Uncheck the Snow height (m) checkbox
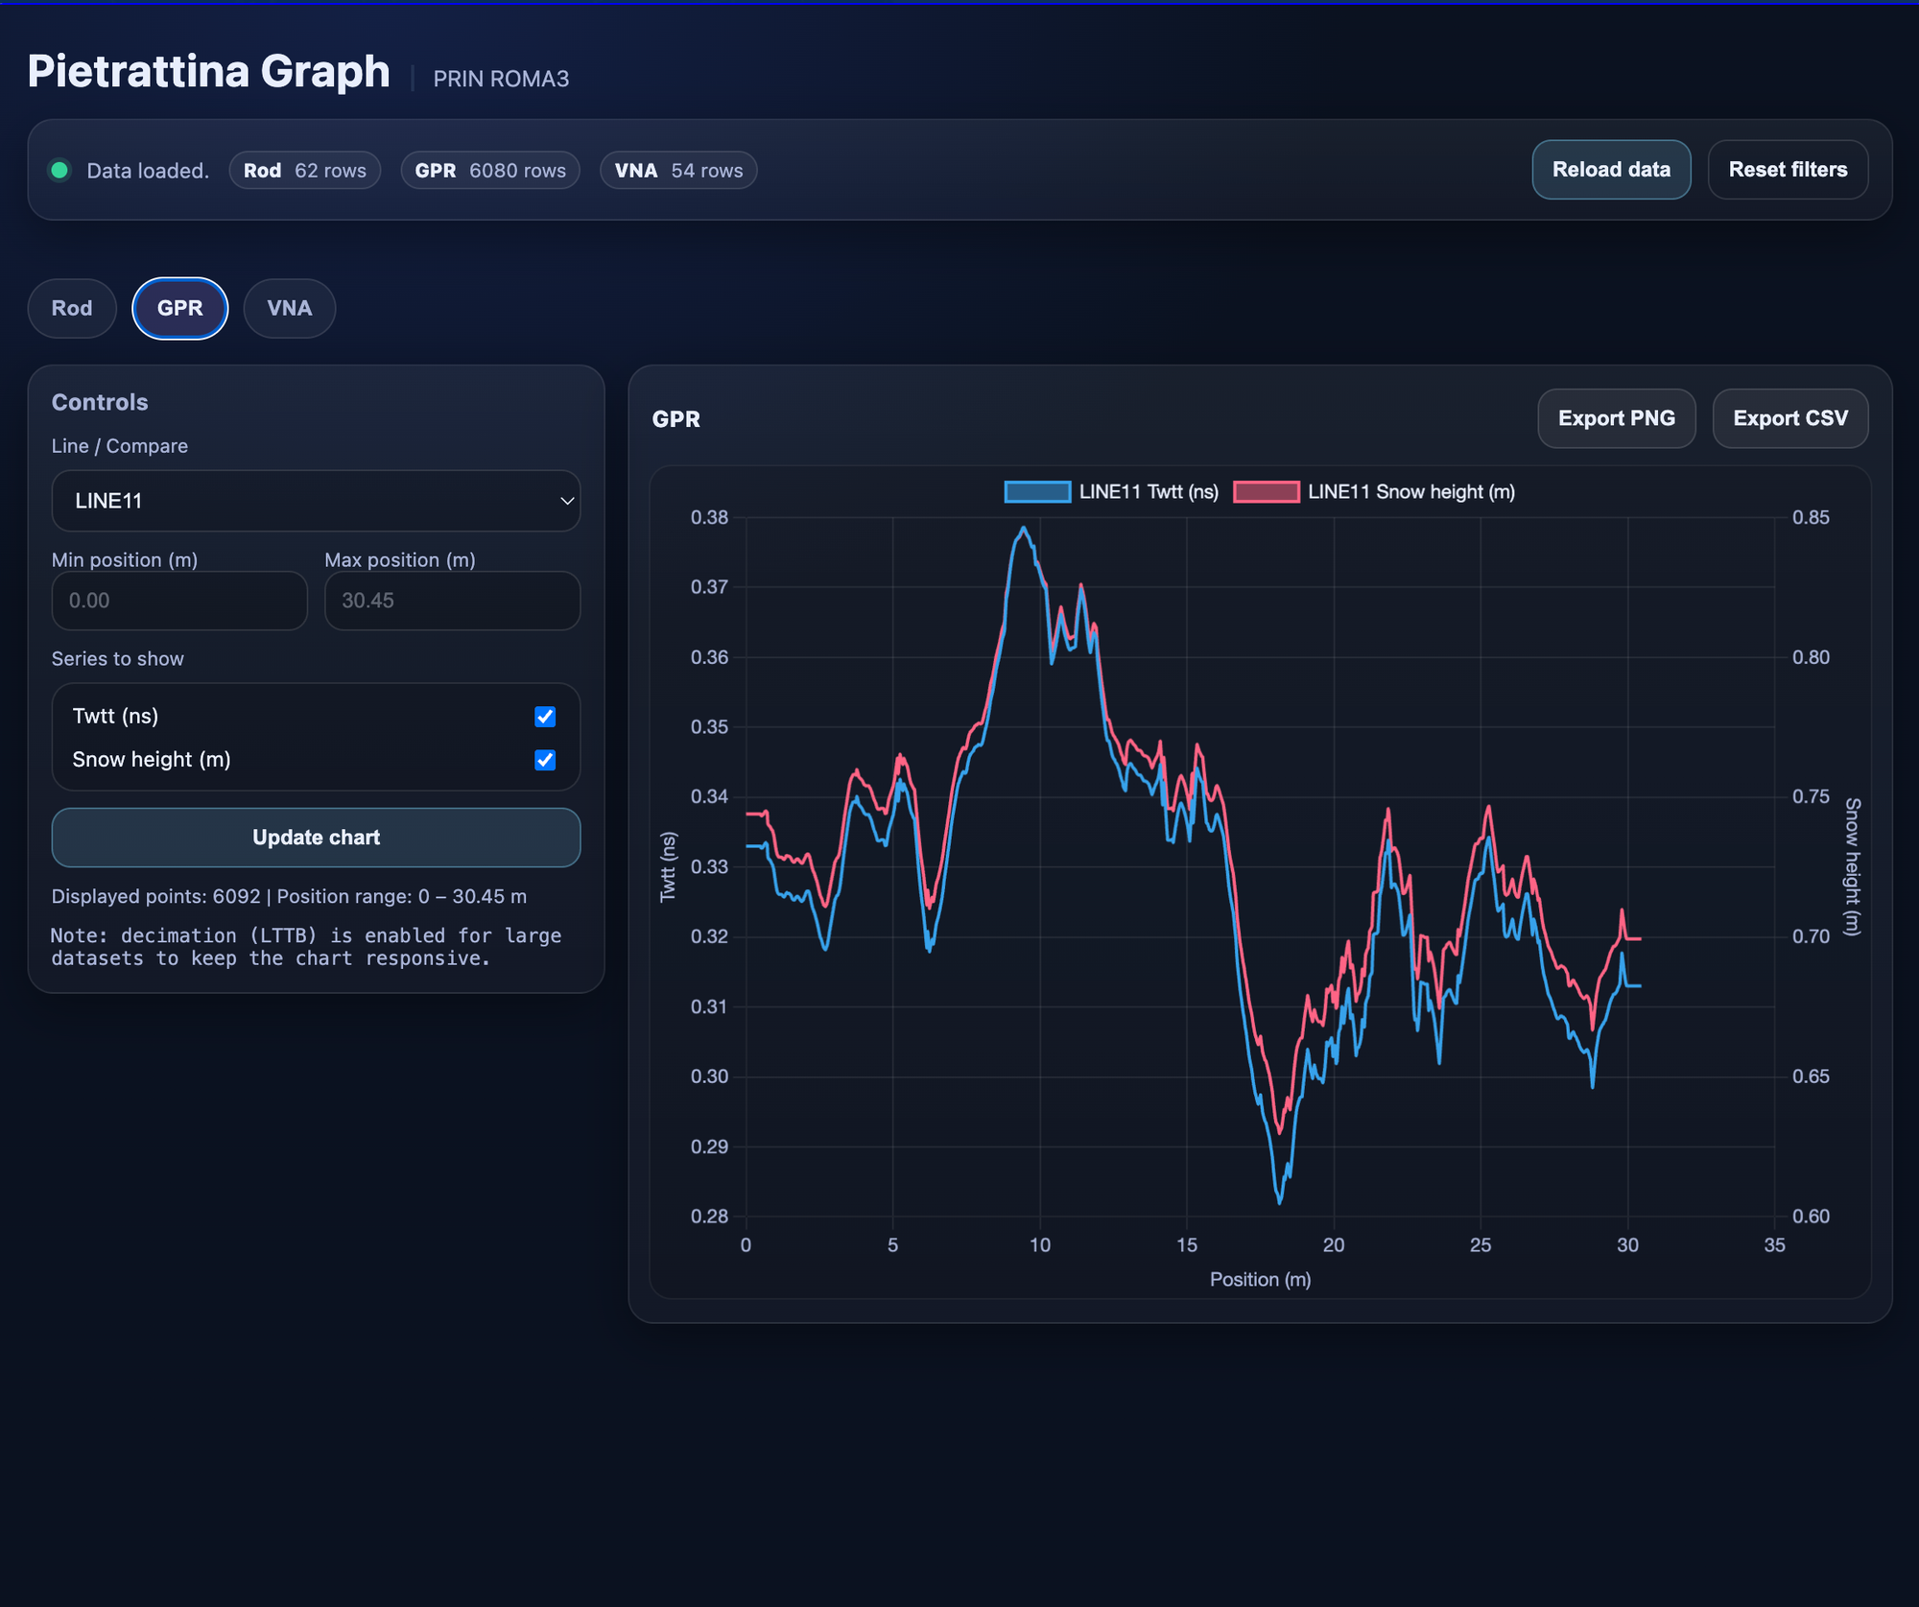1919x1607 pixels. click(545, 760)
